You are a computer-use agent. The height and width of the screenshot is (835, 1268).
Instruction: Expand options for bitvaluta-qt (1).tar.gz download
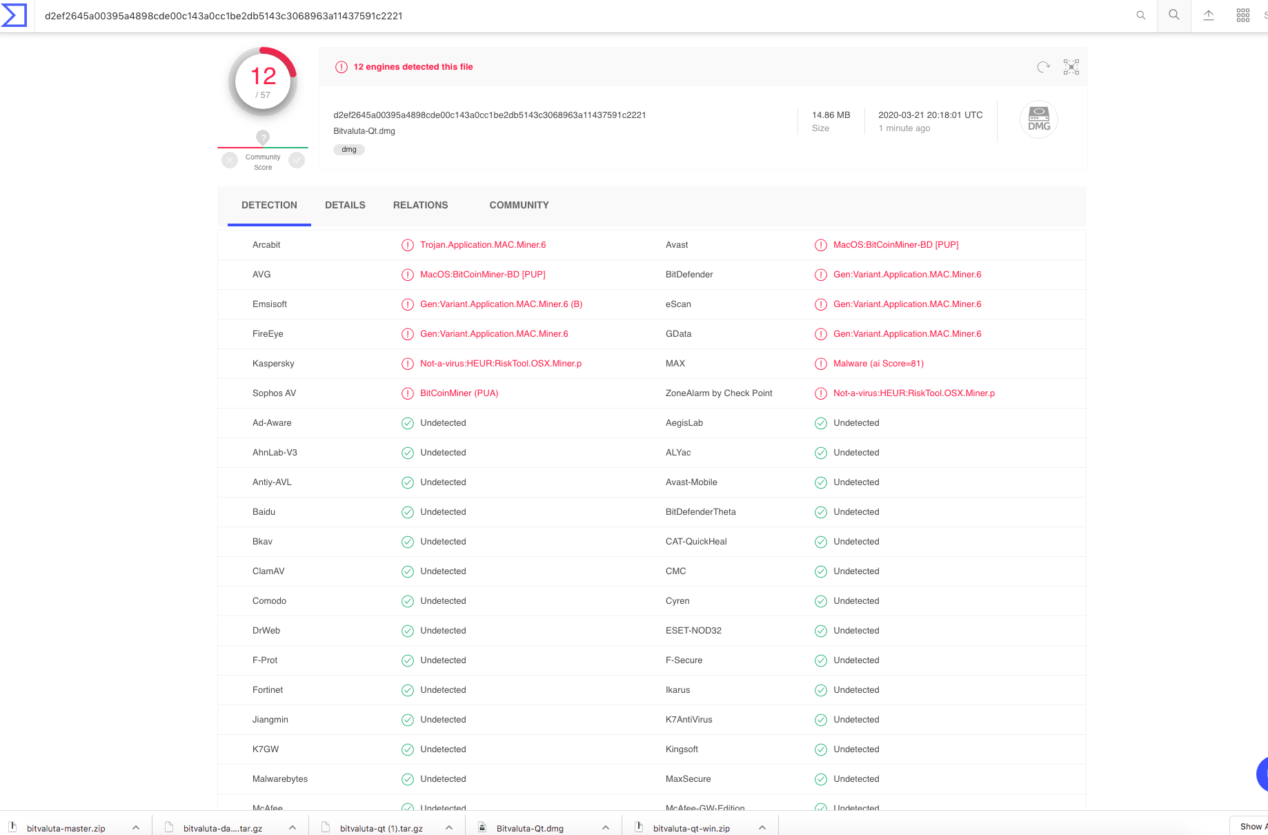[449, 827]
